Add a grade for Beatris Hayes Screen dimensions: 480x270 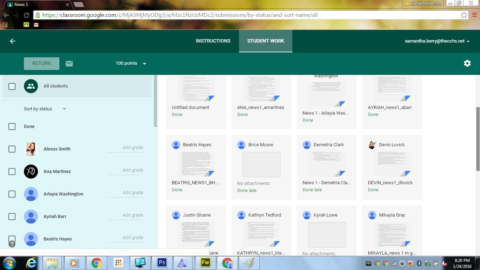[x=126, y=238]
